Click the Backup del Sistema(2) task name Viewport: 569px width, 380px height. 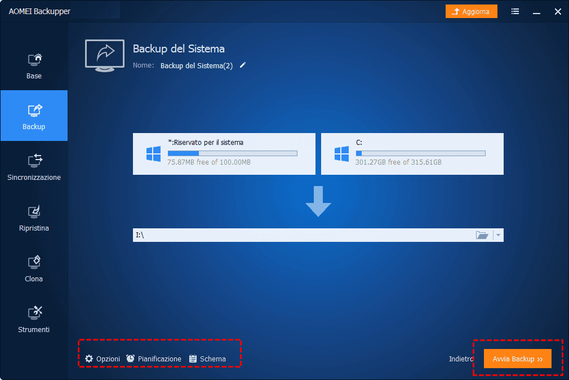click(x=197, y=66)
